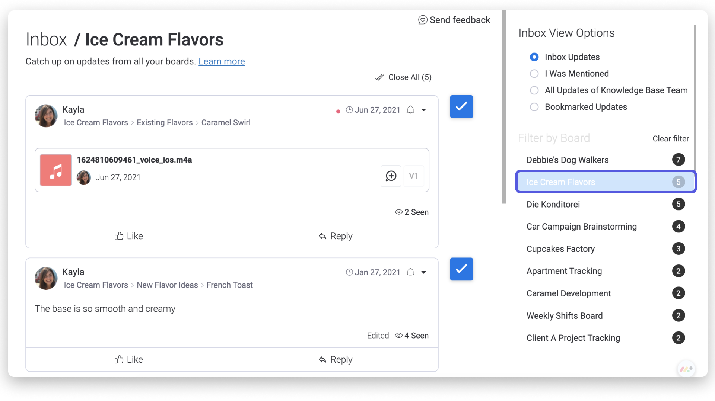Open the Learn more link
Screen dimensions: 715x401
click(x=222, y=61)
